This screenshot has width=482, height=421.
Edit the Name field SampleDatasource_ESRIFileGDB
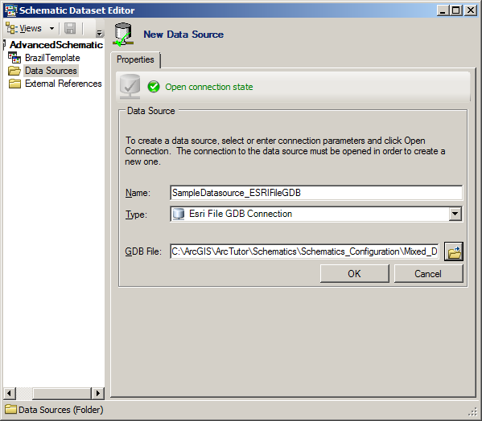tap(316, 193)
